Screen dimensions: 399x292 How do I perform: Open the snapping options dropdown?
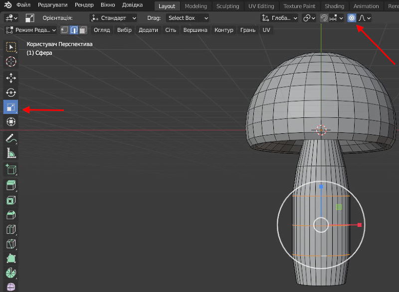coord(336,18)
